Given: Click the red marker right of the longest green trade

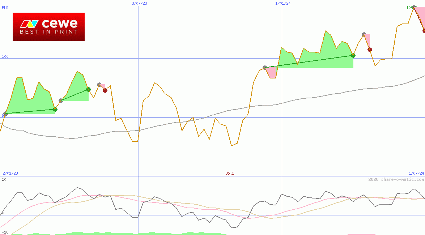Looking at the screenshot, I should pyautogui.click(x=369, y=50).
